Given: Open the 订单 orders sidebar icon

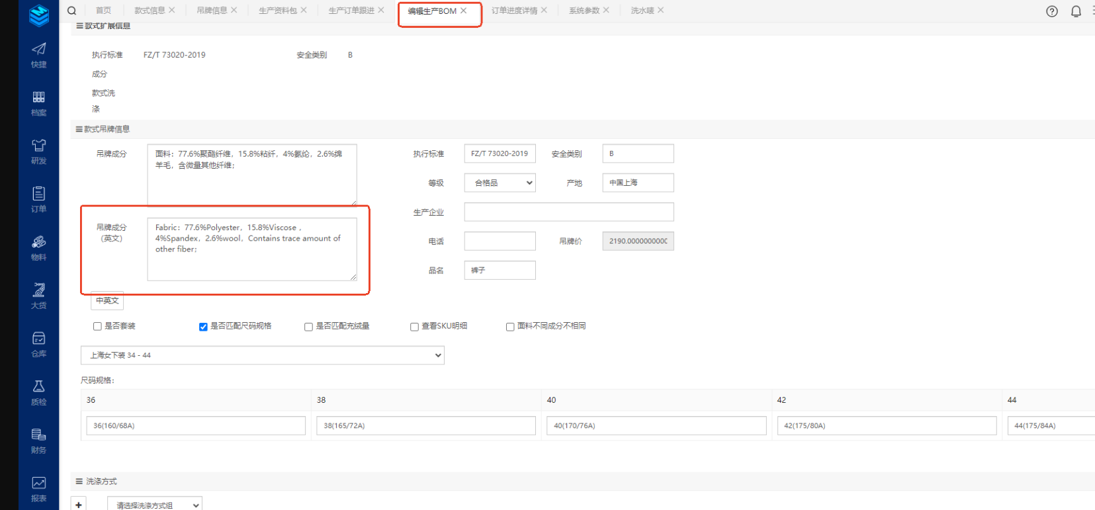Looking at the screenshot, I should [x=38, y=199].
